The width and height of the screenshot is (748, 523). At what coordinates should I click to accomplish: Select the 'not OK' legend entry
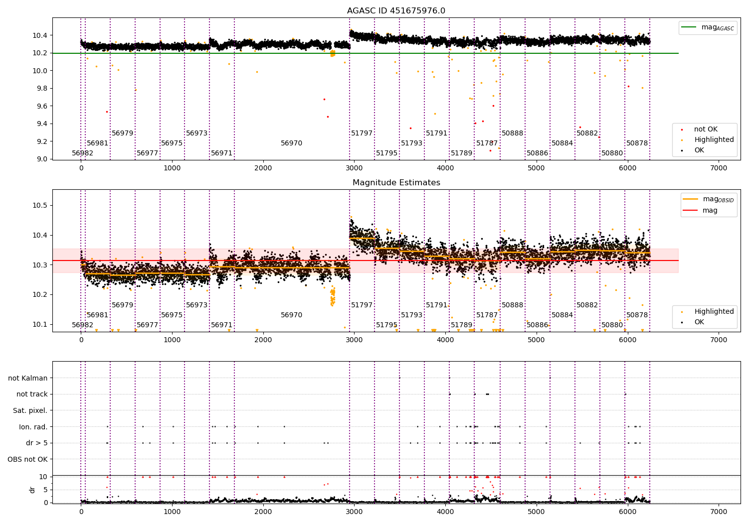(x=706, y=130)
